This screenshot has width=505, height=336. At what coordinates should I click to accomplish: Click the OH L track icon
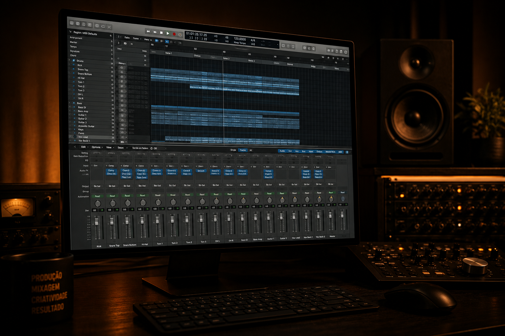click(74, 94)
